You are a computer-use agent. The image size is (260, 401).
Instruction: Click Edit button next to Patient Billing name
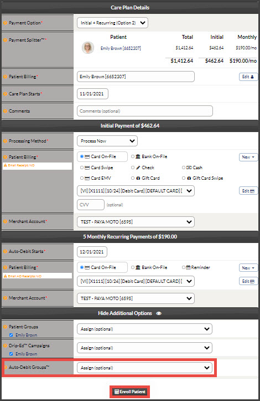click(x=248, y=77)
